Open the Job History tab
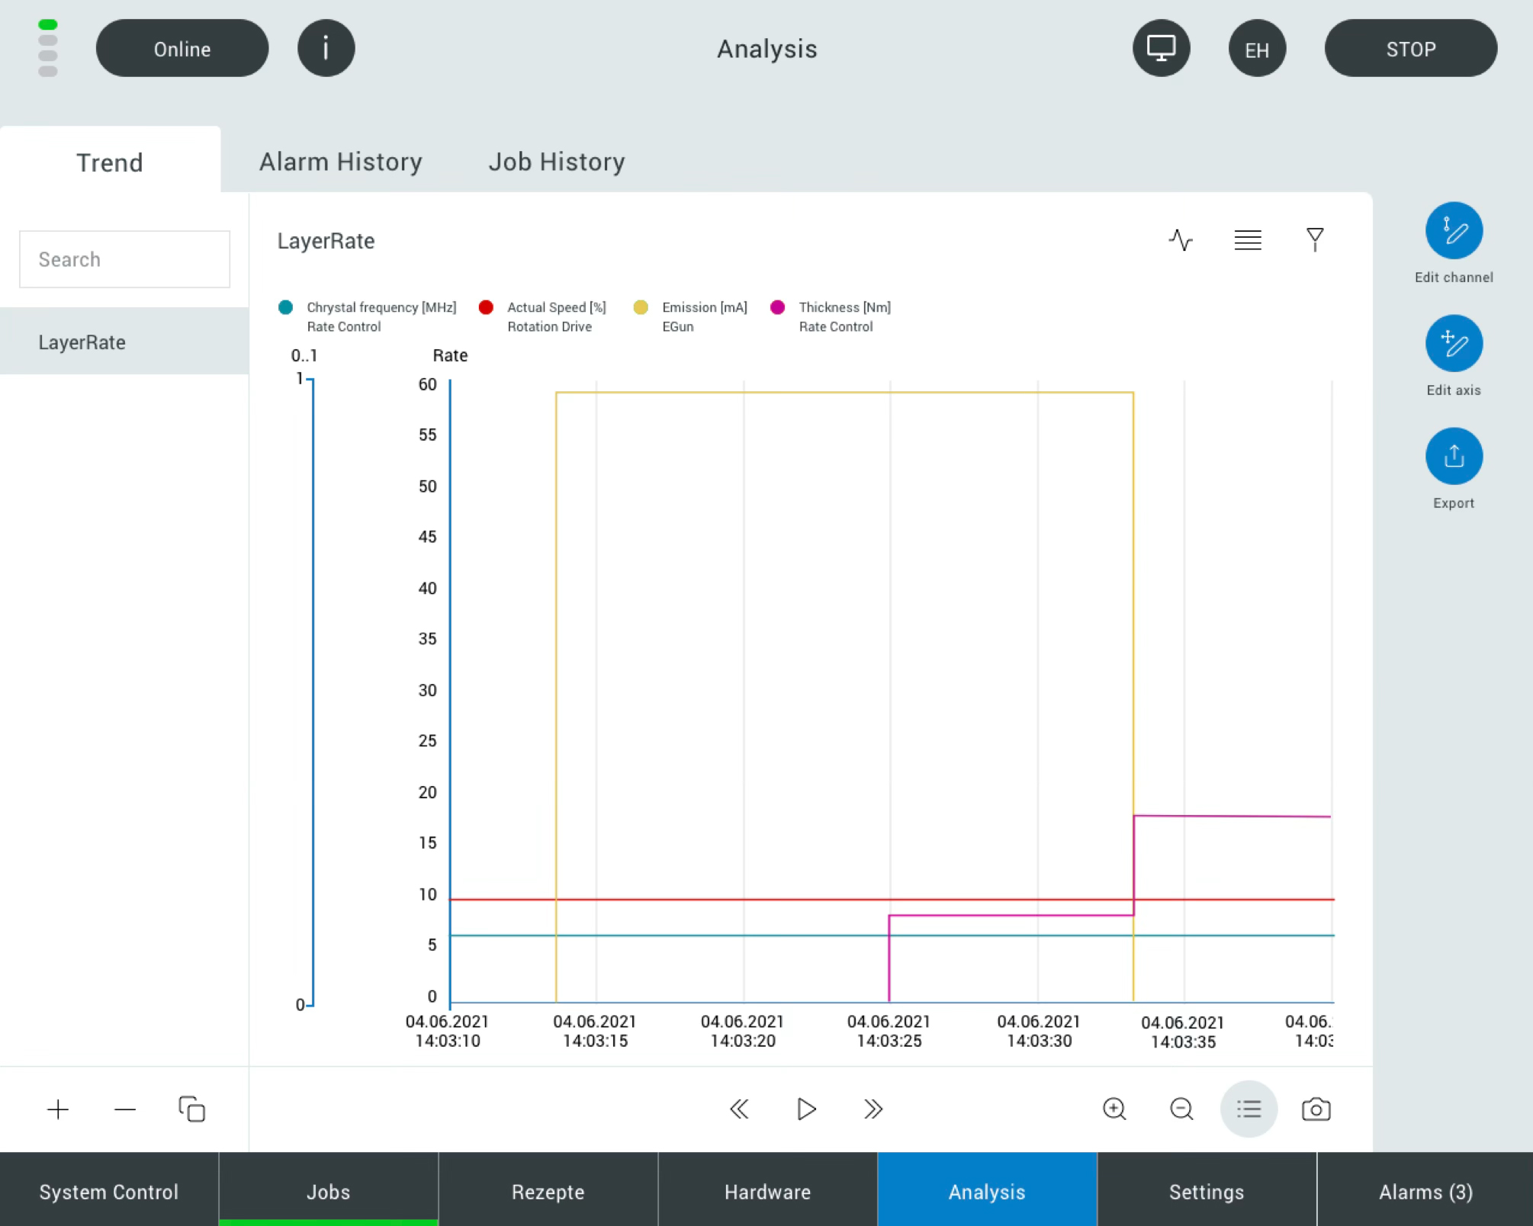1533x1226 pixels. [556, 162]
